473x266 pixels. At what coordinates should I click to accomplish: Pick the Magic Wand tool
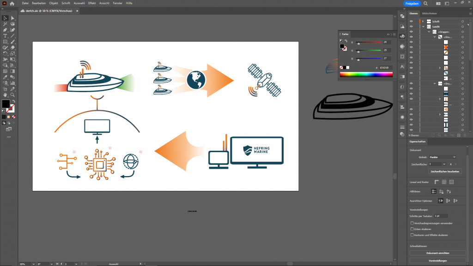pyautogui.click(x=5, y=24)
